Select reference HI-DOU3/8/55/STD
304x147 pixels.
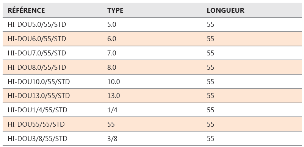[38, 138]
